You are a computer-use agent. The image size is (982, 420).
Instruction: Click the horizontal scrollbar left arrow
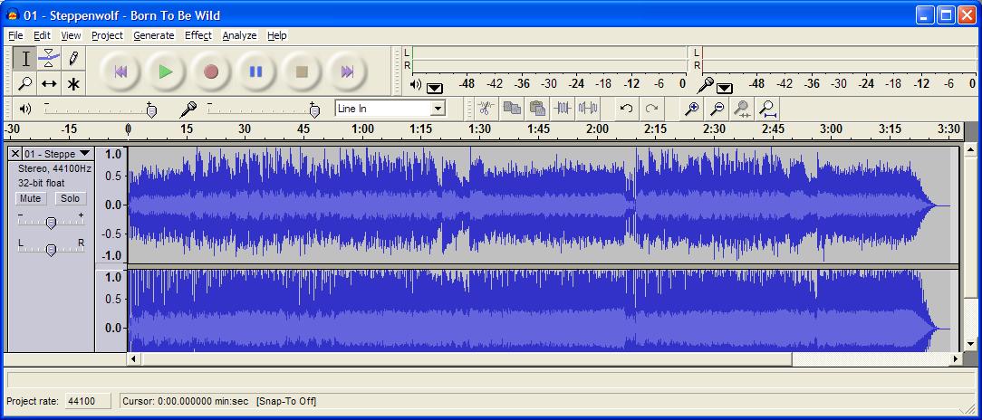coord(133,358)
